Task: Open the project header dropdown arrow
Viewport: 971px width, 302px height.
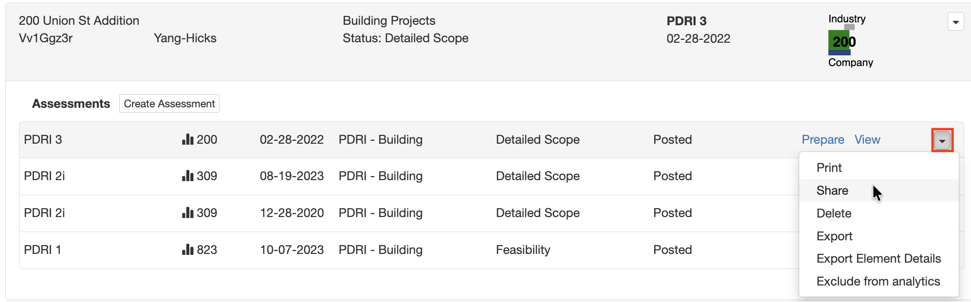Action: coord(955,22)
